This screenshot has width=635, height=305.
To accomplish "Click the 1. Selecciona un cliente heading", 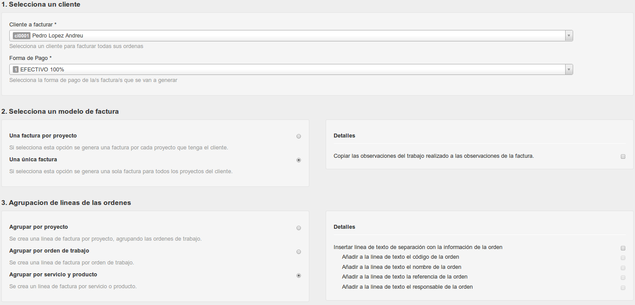I will click(41, 4).
